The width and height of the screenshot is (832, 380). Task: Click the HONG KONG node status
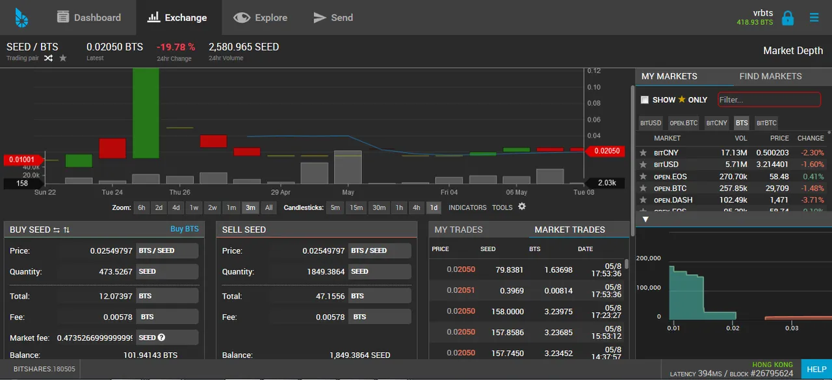773,365
